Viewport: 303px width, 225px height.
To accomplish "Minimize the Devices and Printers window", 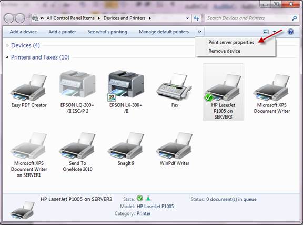I will click(266, 4).
